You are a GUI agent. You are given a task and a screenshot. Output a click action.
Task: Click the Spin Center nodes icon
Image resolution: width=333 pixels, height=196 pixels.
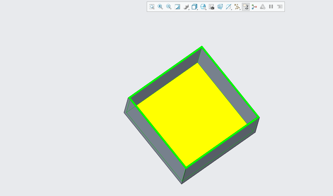(x=254, y=7)
